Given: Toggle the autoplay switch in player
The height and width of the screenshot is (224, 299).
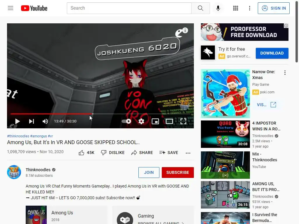Looking at the screenshot, I should 126,121.
